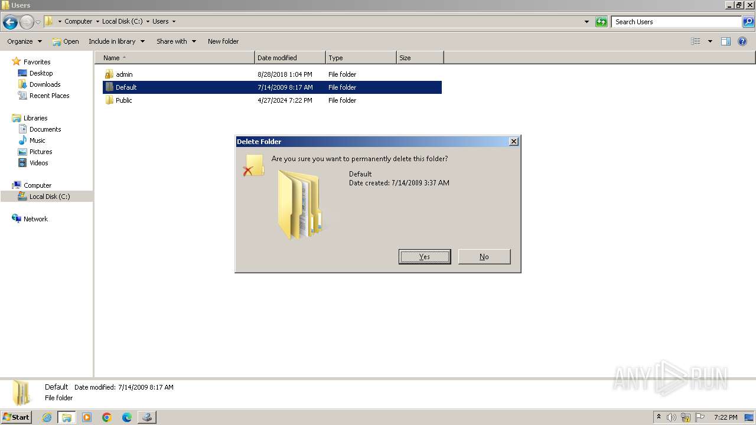Open Recent Places in Favorites
The height and width of the screenshot is (425, 756).
point(49,96)
